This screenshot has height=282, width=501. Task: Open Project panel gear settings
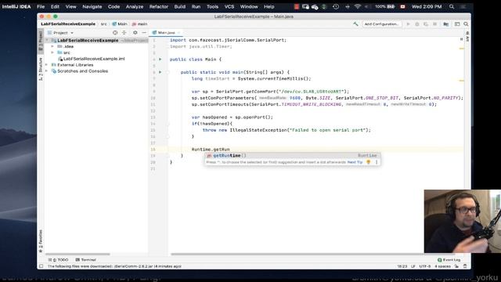coord(135,33)
